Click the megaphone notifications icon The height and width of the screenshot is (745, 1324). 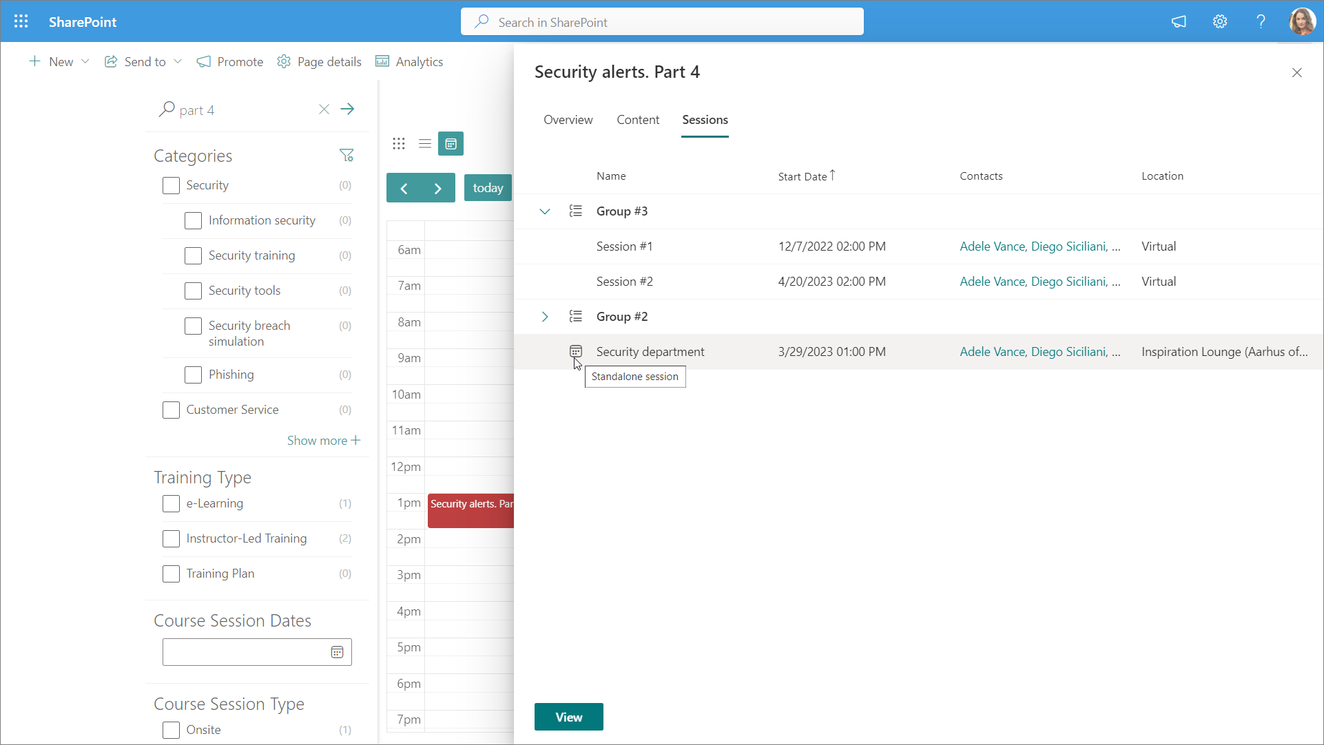pyautogui.click(x=1179, y=21)
